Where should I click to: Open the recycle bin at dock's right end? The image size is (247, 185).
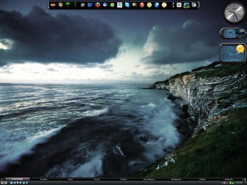[x=194, y=5]
